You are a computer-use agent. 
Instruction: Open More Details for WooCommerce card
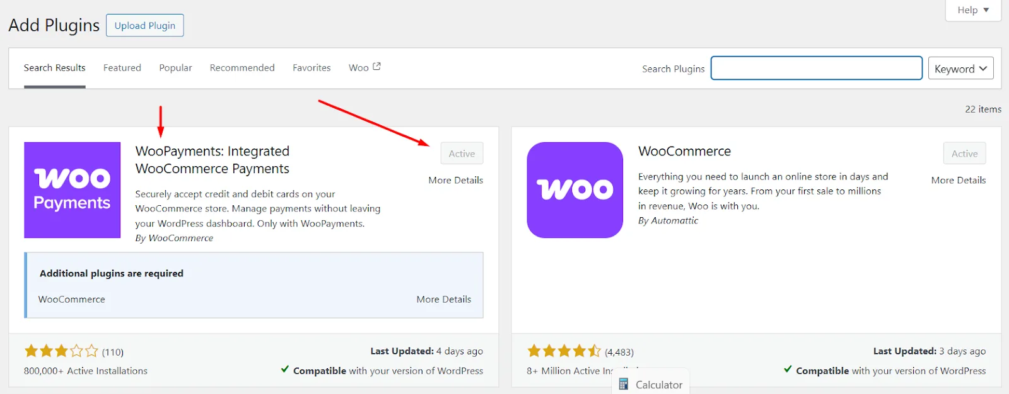[958, 180]
